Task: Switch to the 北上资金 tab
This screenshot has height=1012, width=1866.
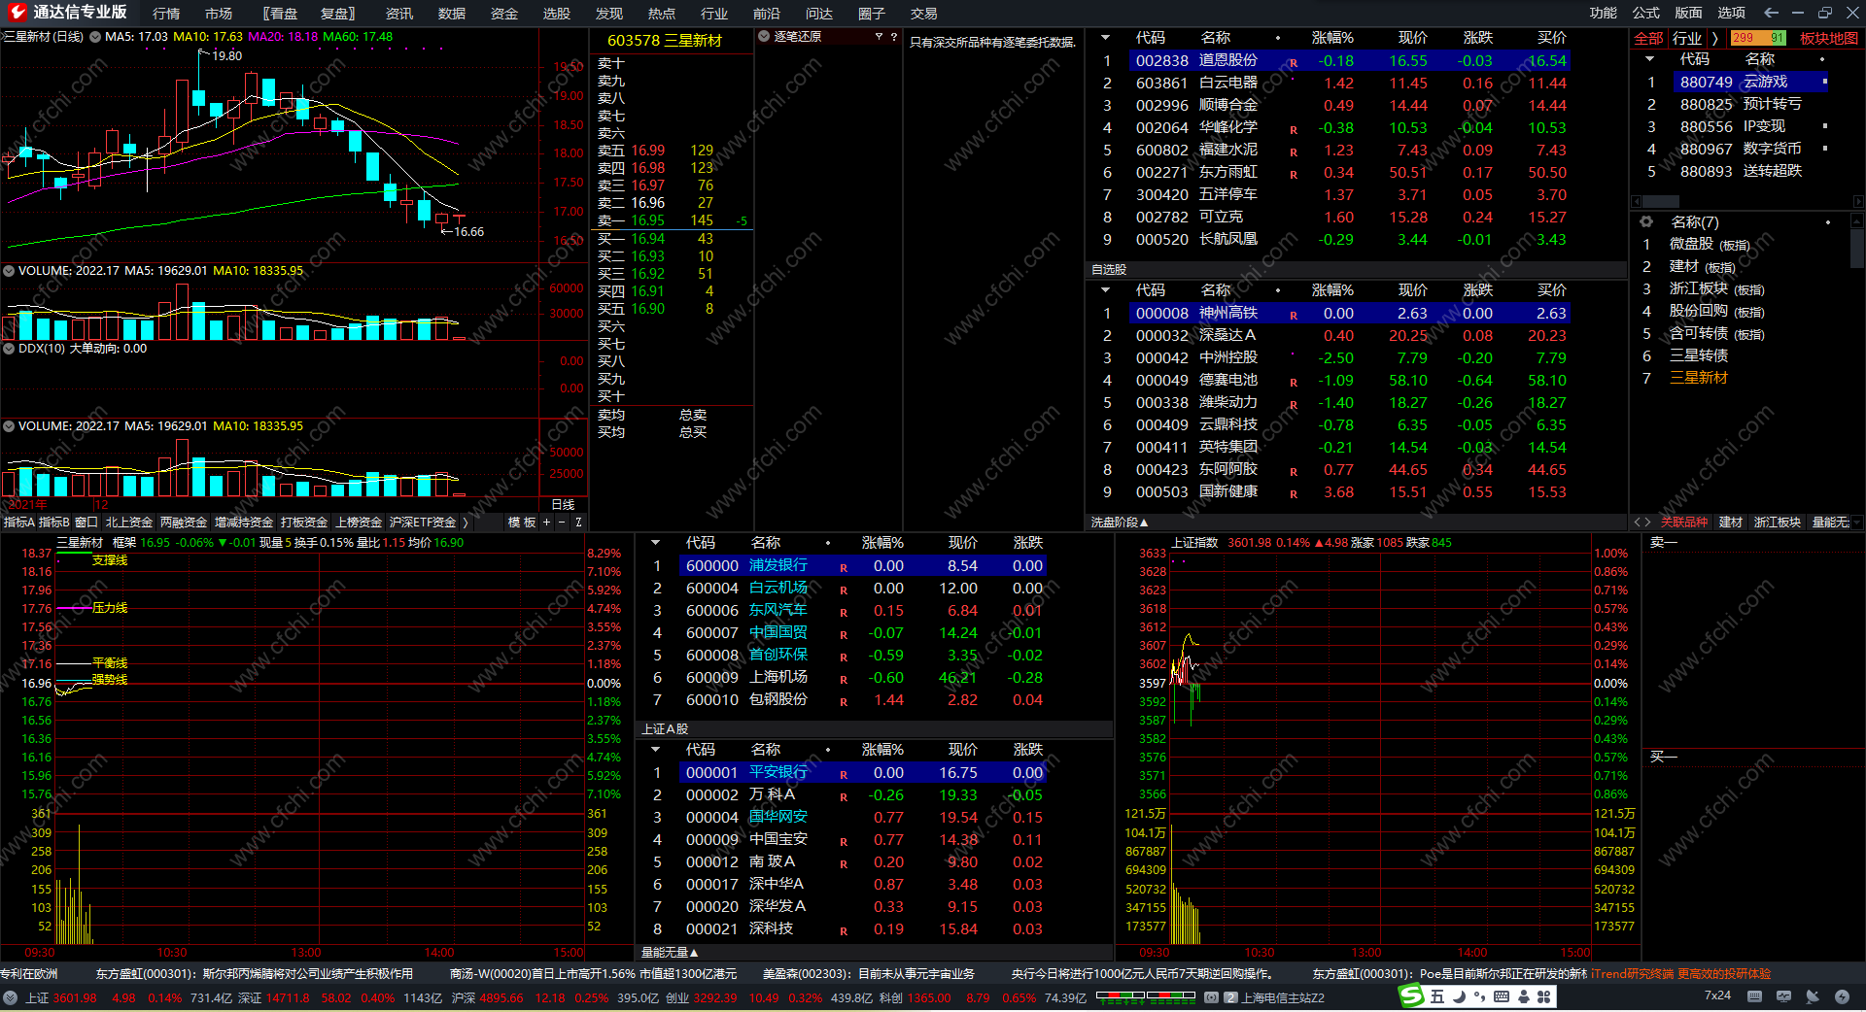Action: tap(129, 523)
